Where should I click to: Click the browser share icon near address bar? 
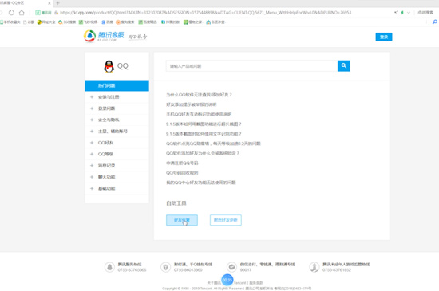coord(396,13)
